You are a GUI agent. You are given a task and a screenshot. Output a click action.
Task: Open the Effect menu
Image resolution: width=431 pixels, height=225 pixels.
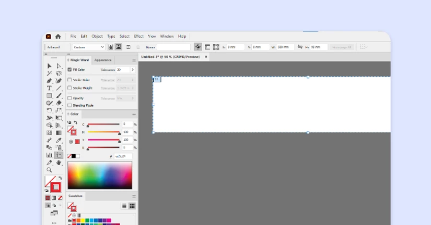(138, 36)
